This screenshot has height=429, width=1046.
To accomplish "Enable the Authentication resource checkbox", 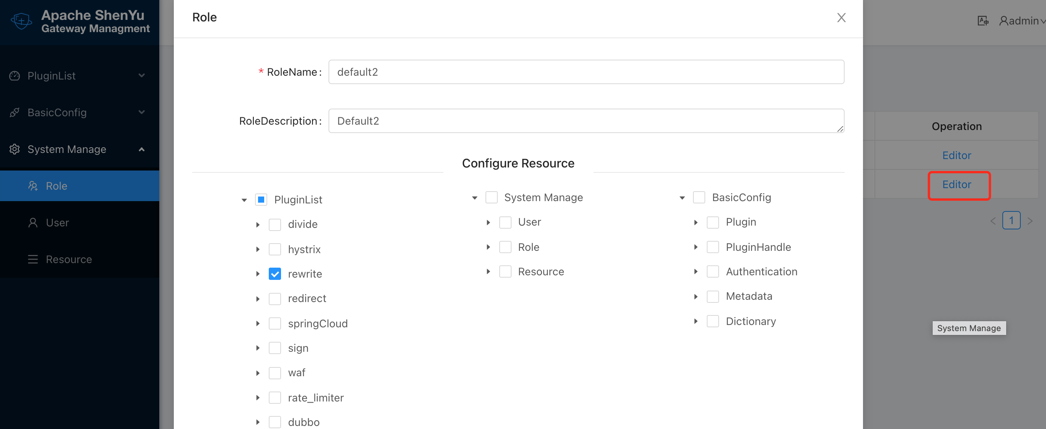I will point(713,272).
